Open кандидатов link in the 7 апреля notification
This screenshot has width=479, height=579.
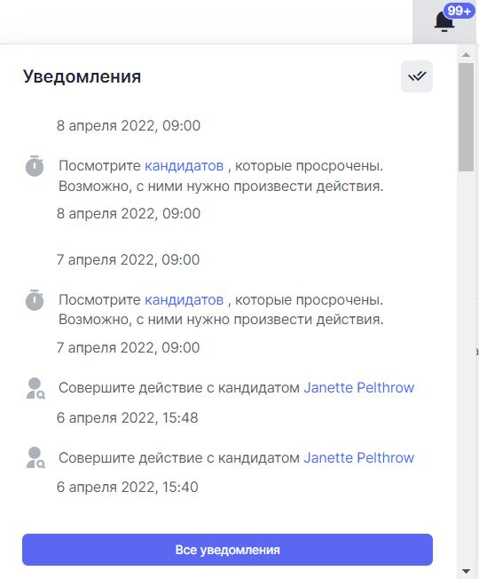click(184, 300)
